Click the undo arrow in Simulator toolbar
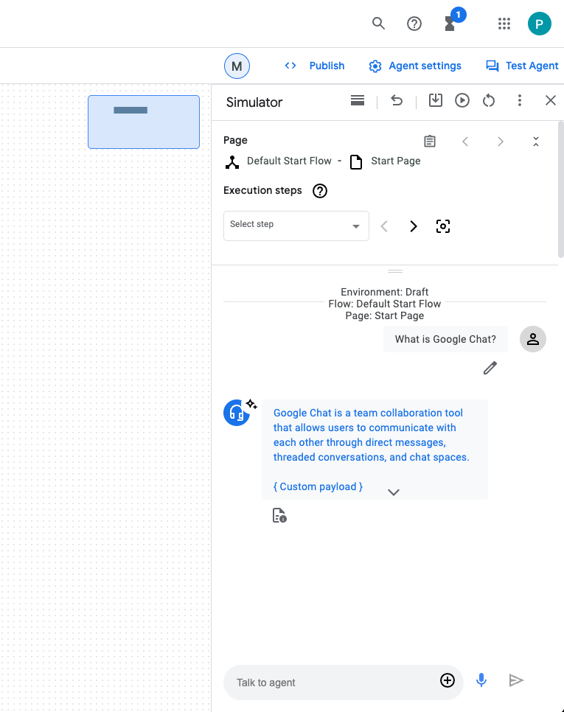The image size is (564, 712). click(x=397, y=101)
